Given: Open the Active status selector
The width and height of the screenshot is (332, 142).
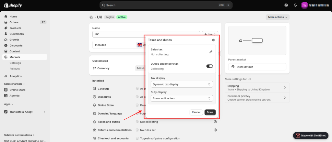Looking at the screenshot, I should [210, 34].
